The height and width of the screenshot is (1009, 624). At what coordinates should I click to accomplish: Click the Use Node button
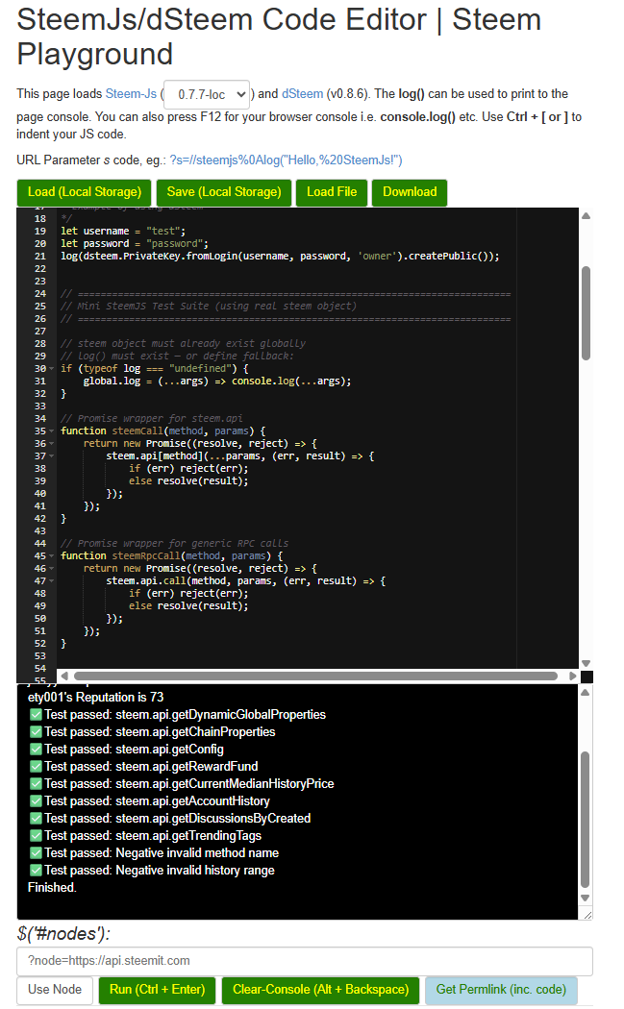(x=55, y=991)
